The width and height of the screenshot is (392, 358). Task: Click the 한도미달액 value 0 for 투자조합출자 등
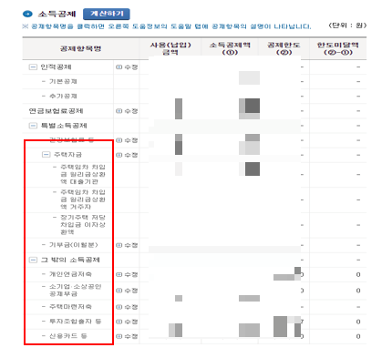[358, 322]
